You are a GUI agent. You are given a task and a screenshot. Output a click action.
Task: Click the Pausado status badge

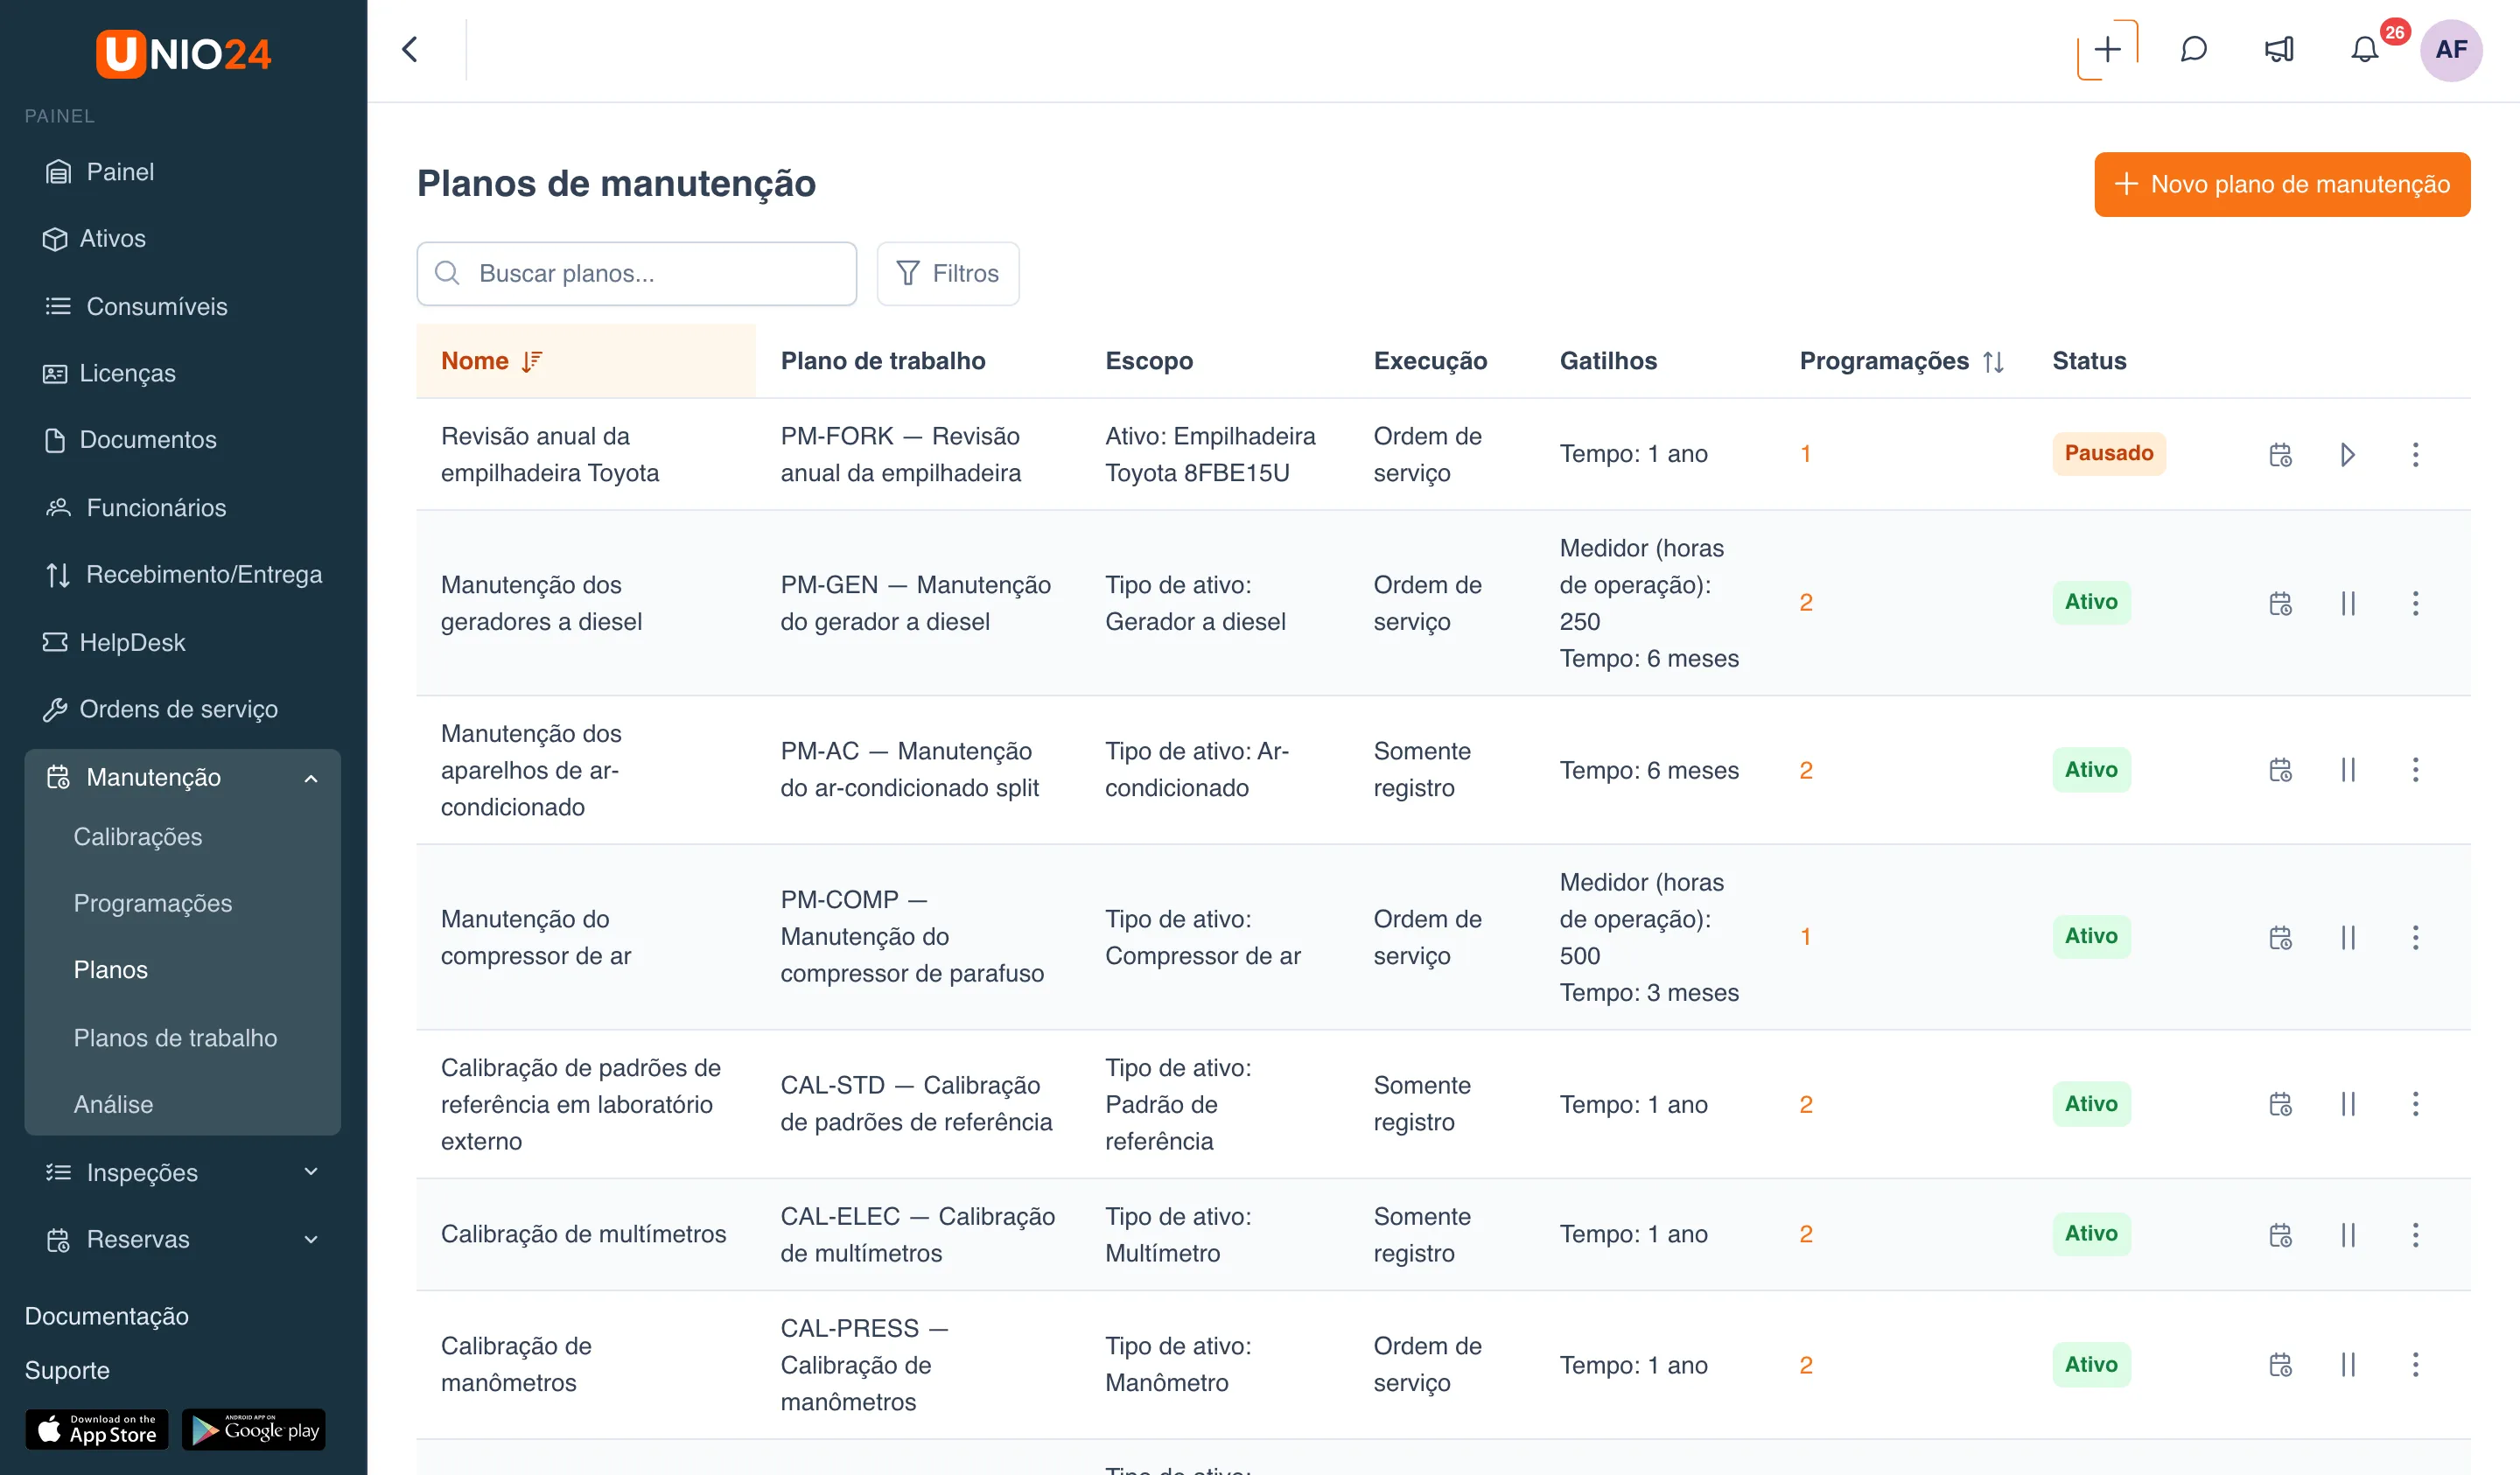2109,454
